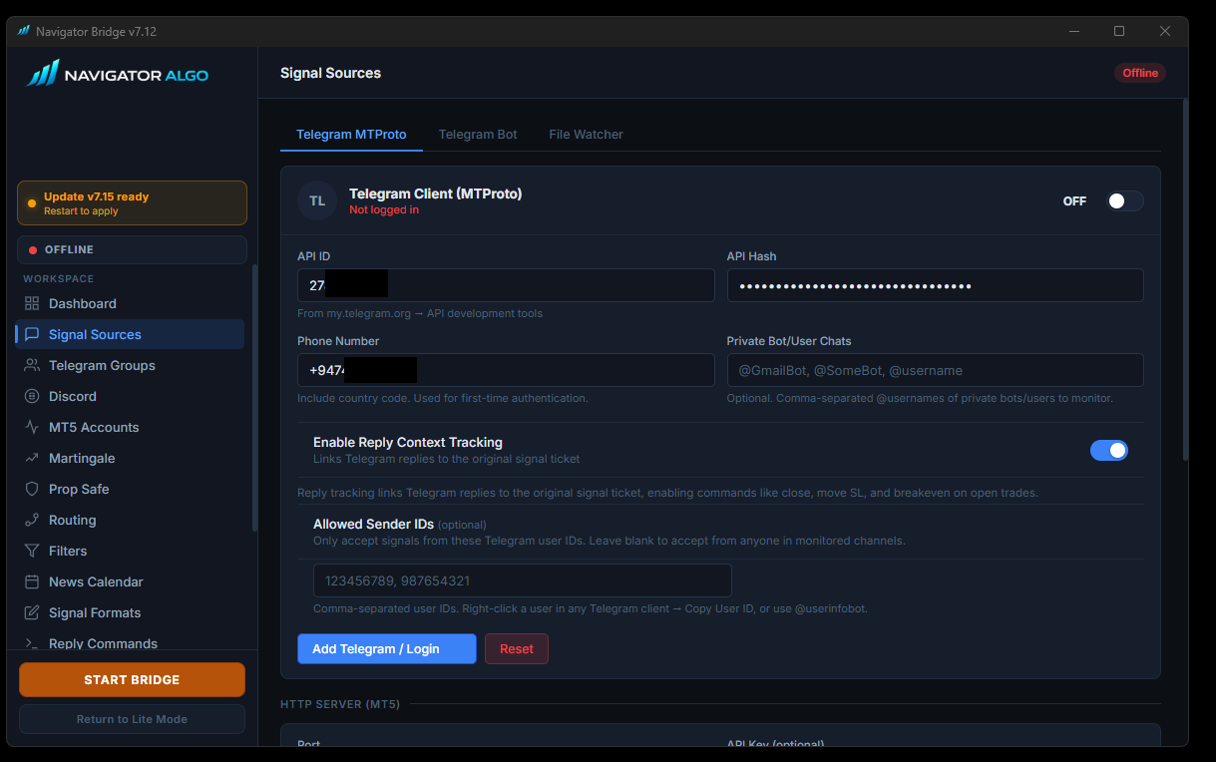Click the MT5 Accounts pulse icon

click(32, 427)
